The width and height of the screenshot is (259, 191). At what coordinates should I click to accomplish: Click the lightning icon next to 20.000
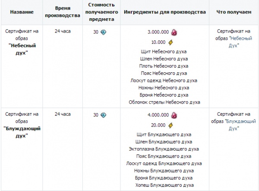(171, 126)
